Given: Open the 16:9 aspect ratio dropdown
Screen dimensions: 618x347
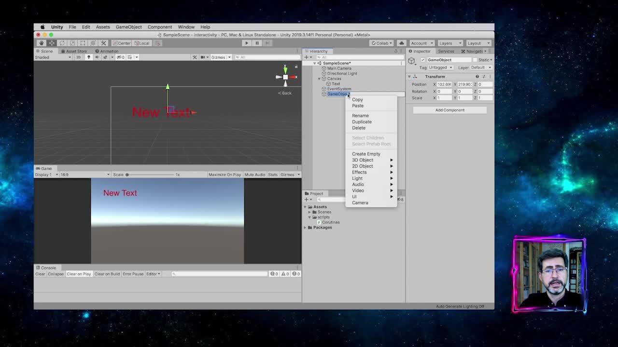Looking at the screenshot, I should [x=85, y=174].
